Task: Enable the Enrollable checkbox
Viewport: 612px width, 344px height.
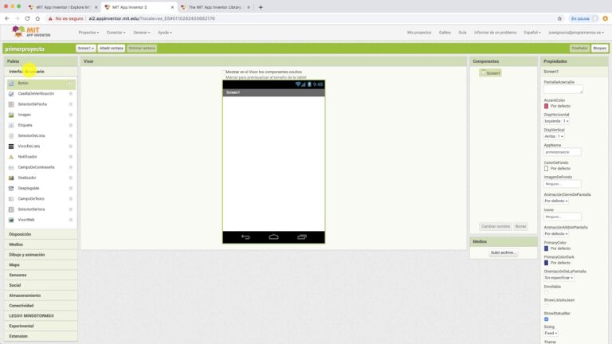Action: (x=546, y=292)
